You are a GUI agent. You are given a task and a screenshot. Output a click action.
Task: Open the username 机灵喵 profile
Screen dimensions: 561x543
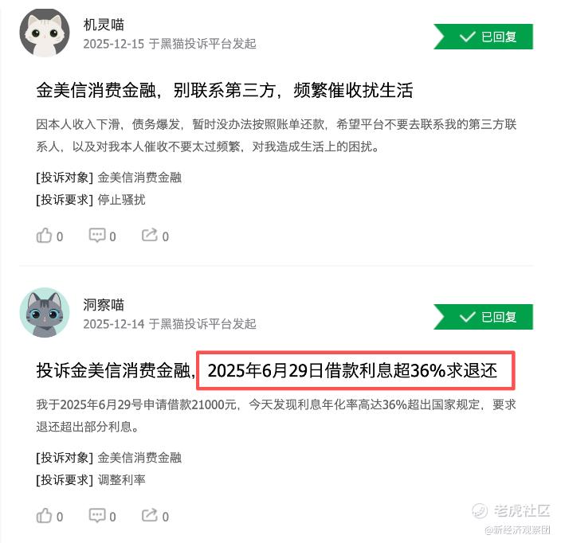(x=104, y=25)
